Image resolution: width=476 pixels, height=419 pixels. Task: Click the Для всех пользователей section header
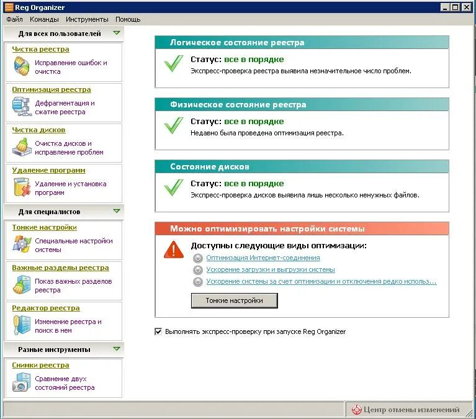pos(63,34)
